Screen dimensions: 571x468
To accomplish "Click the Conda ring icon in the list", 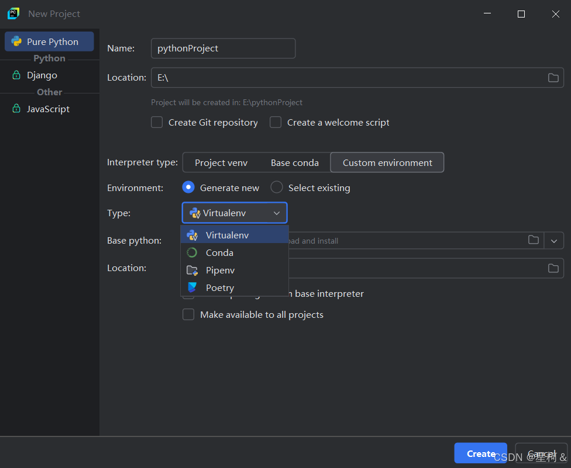I will pos(192,252).
